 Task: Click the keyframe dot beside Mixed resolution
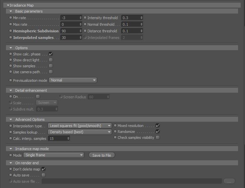click(115, 125)
